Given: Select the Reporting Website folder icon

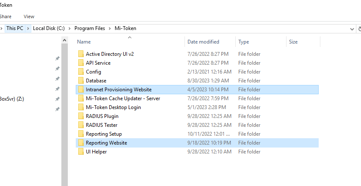Looking at the screenshot, I should point(81,143).
